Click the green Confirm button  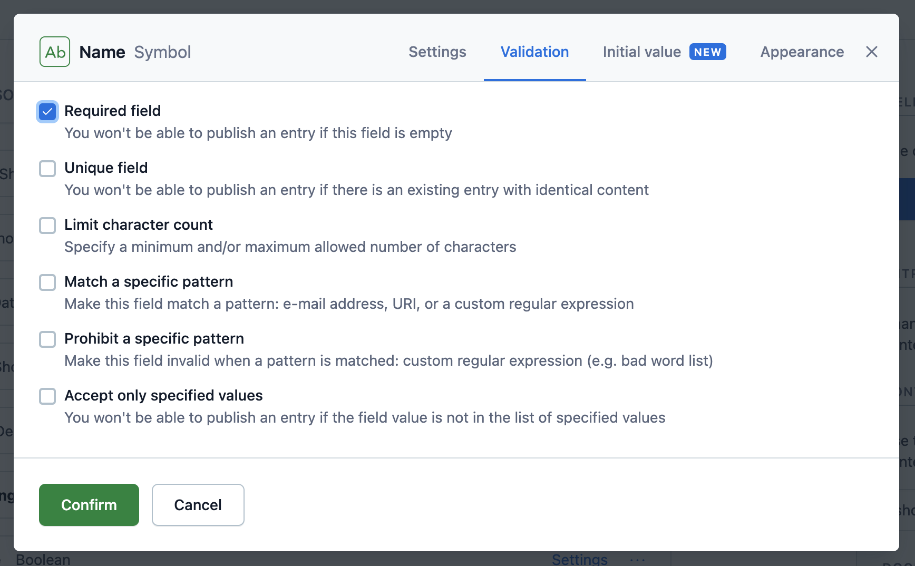click(89, 505)
